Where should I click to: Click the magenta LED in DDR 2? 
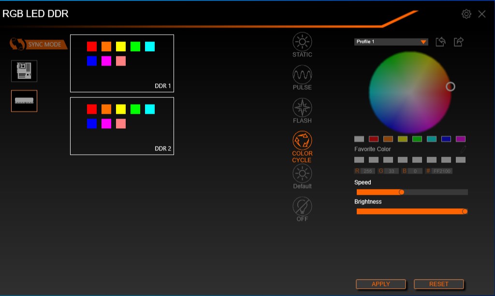(x=106, y=124)
